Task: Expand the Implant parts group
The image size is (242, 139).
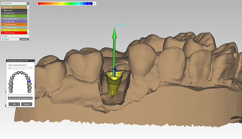Action: (2, 13)
